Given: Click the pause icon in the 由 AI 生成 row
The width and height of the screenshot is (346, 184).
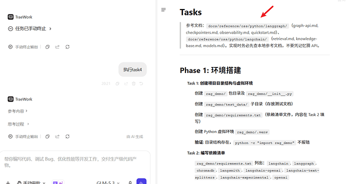Looking at the screenshot, I should [11, 136].
